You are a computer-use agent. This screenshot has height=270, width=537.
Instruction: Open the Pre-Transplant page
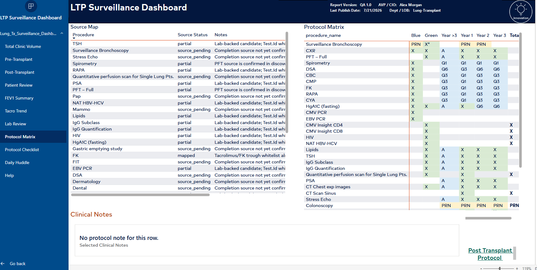(x=33, y=59)
